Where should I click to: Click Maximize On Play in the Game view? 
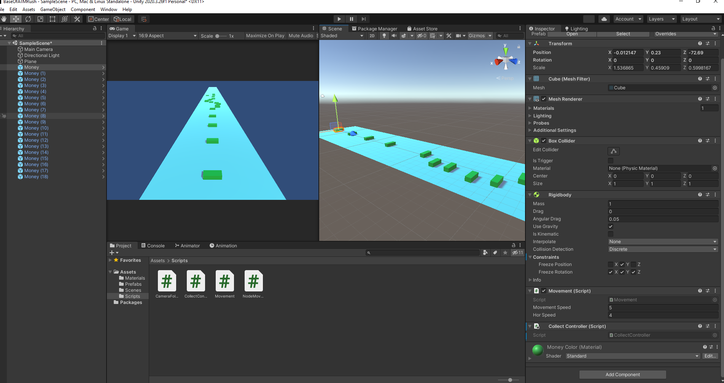265,35
